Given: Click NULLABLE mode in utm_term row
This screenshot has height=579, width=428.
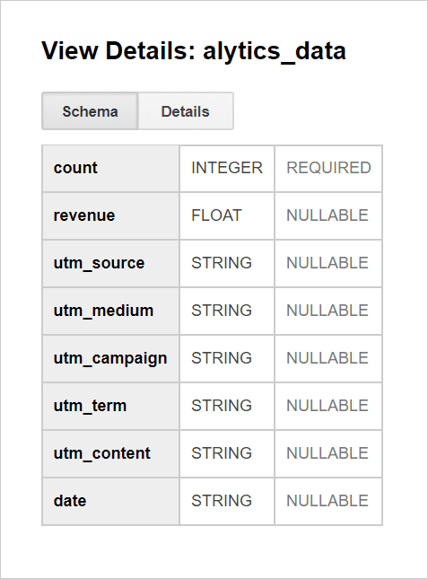Looking at the screenshot, I should pyautogui.click(x=328, y=406).
